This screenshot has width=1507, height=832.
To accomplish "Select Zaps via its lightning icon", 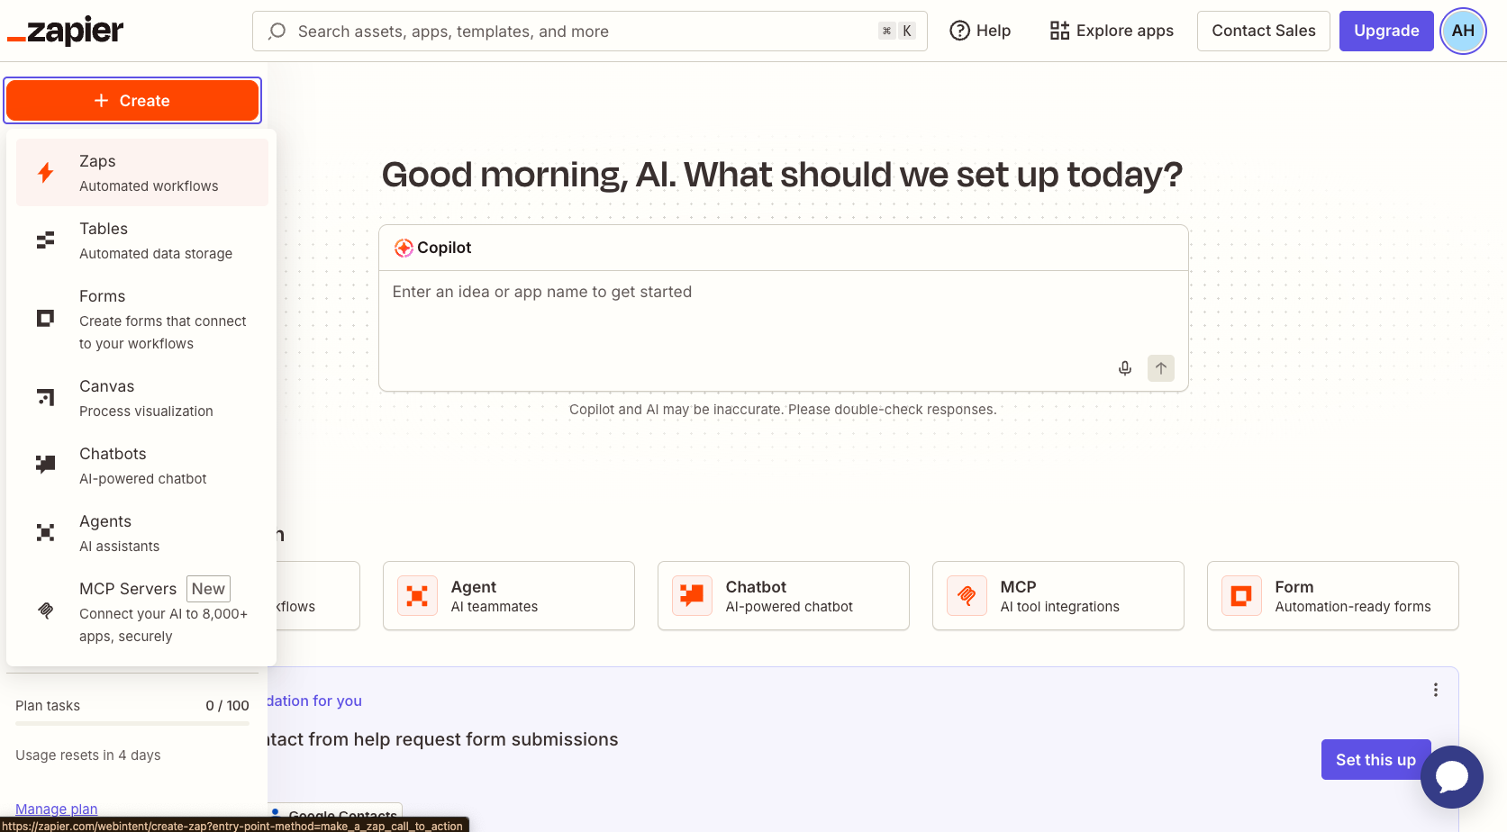I will [x=45, y=172].
